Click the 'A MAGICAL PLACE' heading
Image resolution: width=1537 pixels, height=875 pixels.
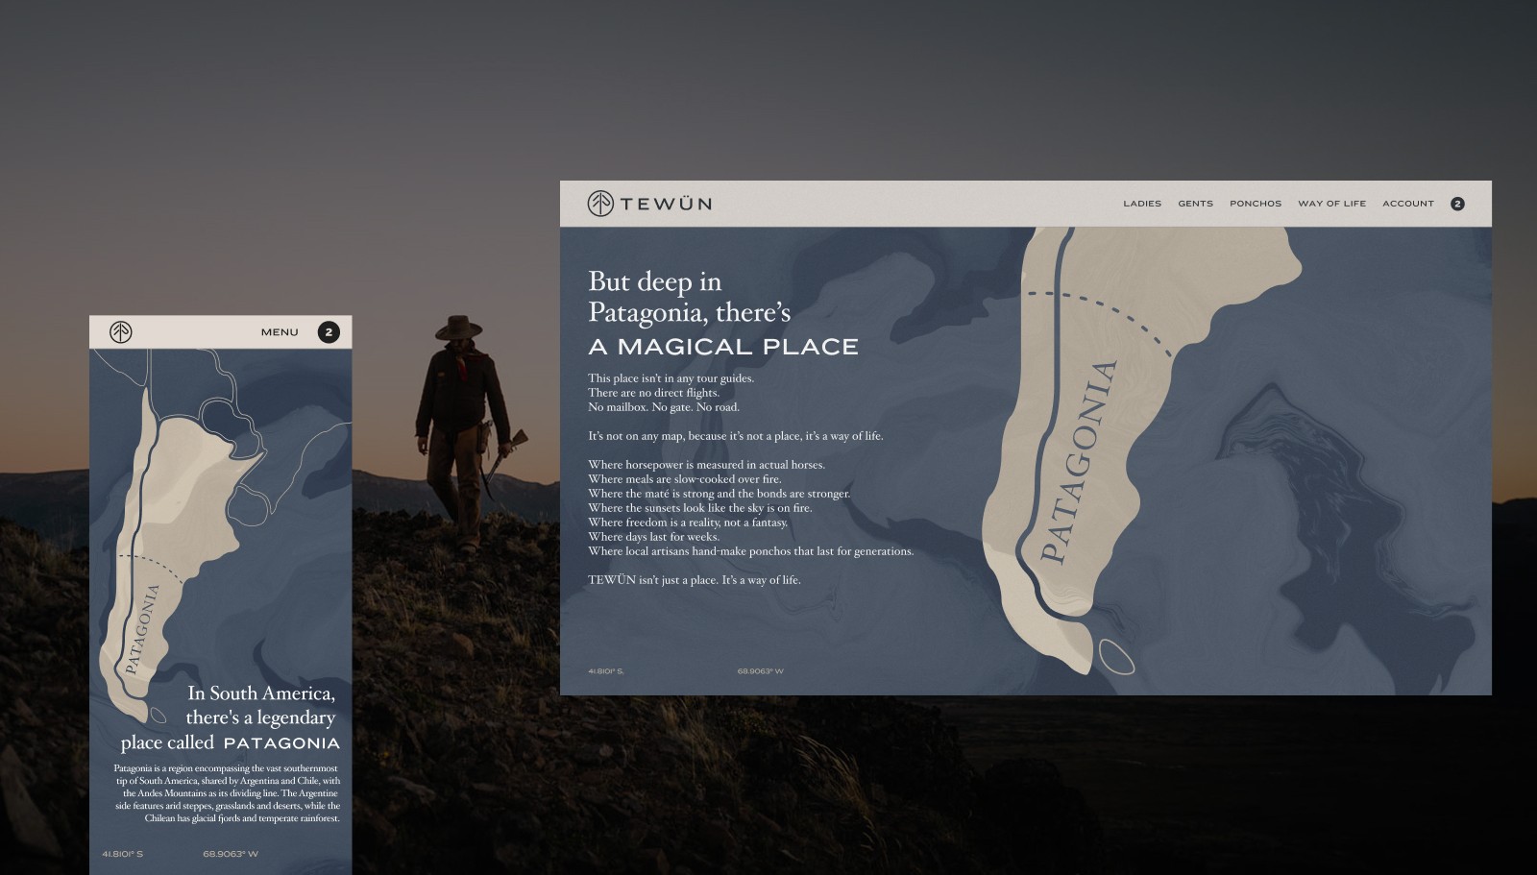(723, 347)
